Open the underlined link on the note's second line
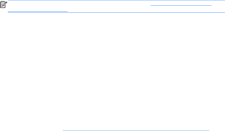The height and width of the screenshot is (131, 225). (x=38, y=10)
